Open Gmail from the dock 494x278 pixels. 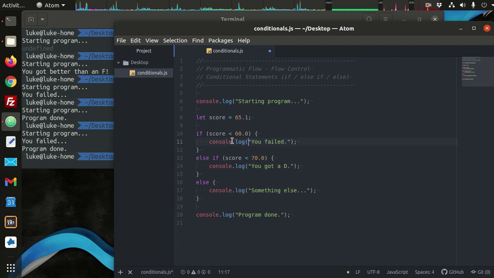coord(11,182)
